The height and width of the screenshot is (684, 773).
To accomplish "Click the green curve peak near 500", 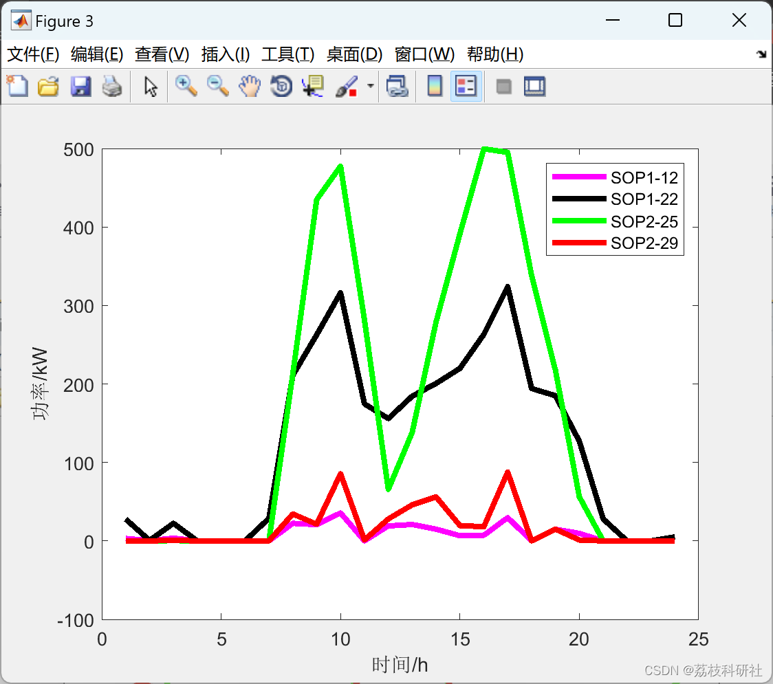I will pyautogui.click(x=484, y=149).
